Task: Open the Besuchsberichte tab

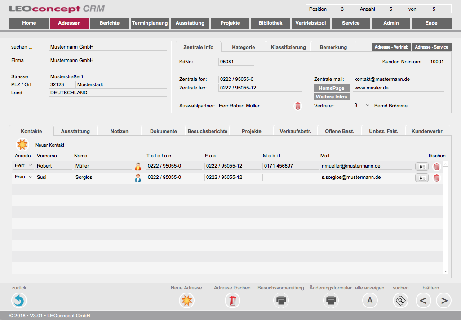Action: click(x=208, y=131)
